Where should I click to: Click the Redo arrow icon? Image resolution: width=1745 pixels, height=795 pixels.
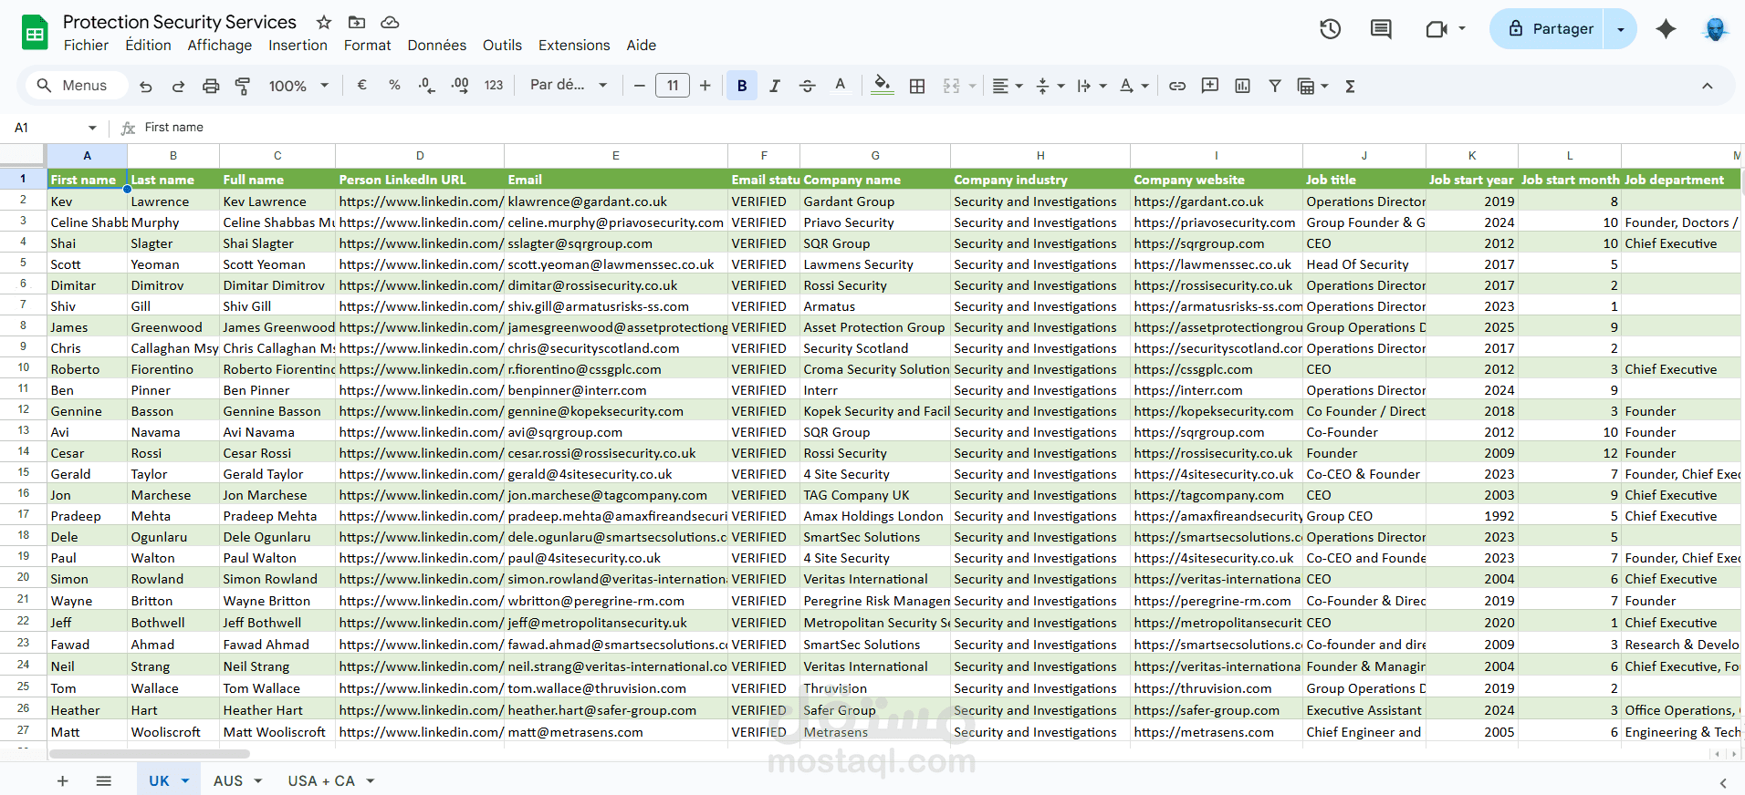point(178,86)
